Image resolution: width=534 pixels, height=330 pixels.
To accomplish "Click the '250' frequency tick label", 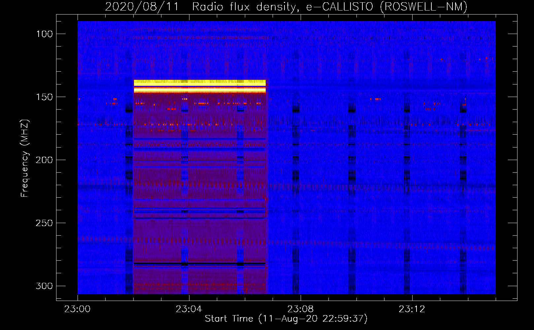I will click(44, 223).
